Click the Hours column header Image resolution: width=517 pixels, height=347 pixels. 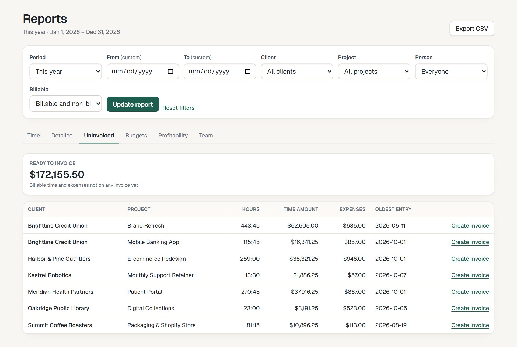(x=251, y=209)
